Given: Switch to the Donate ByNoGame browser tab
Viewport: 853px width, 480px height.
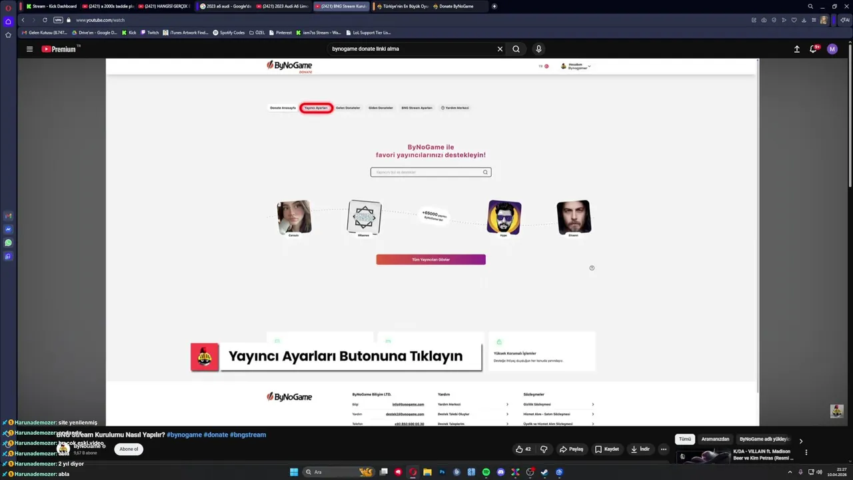Looking at the screenshot, I should [457, 6].
